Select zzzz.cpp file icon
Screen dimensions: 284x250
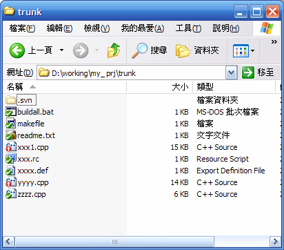11,194
